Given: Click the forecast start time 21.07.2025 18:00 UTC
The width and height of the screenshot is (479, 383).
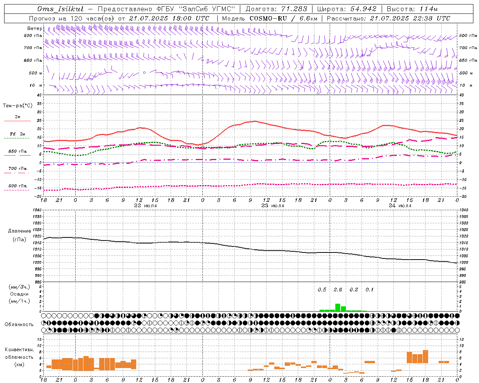Looking at the screenshot, I should click(x=169, y=18).
